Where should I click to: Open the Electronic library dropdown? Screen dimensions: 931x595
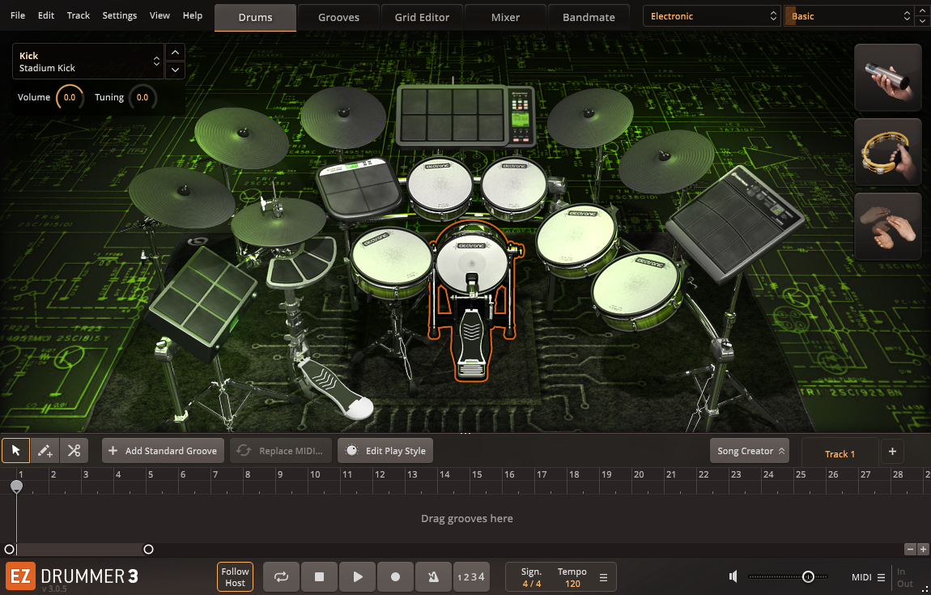(x=712, y=16)
